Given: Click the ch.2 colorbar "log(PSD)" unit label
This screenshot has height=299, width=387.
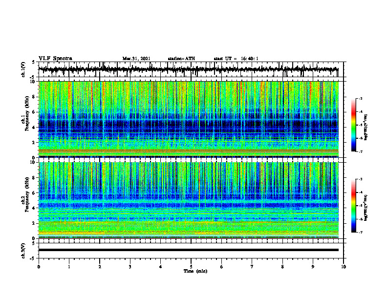Looking at the screenshot, I should coord(366,208).
